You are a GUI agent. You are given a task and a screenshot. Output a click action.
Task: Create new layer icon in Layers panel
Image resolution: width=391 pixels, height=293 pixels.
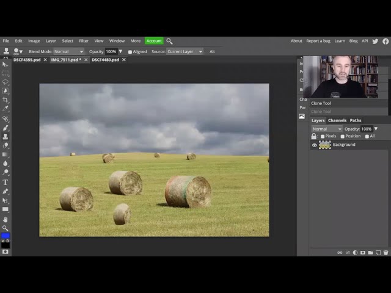[x=378, y=253]
